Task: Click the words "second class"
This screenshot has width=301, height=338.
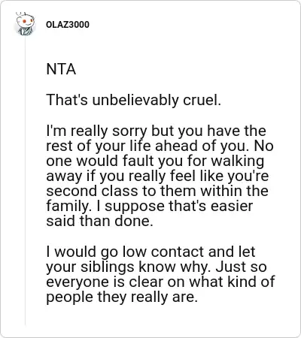Action: point(92,191)
